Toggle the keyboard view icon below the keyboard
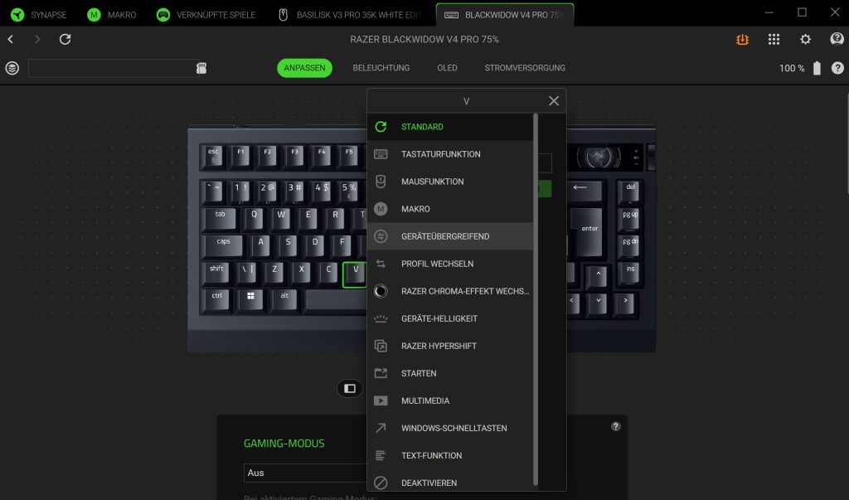849x500 pixels. (349, 388)
